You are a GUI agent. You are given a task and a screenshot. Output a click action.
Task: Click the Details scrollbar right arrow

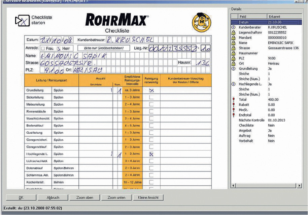pos(299,186)
